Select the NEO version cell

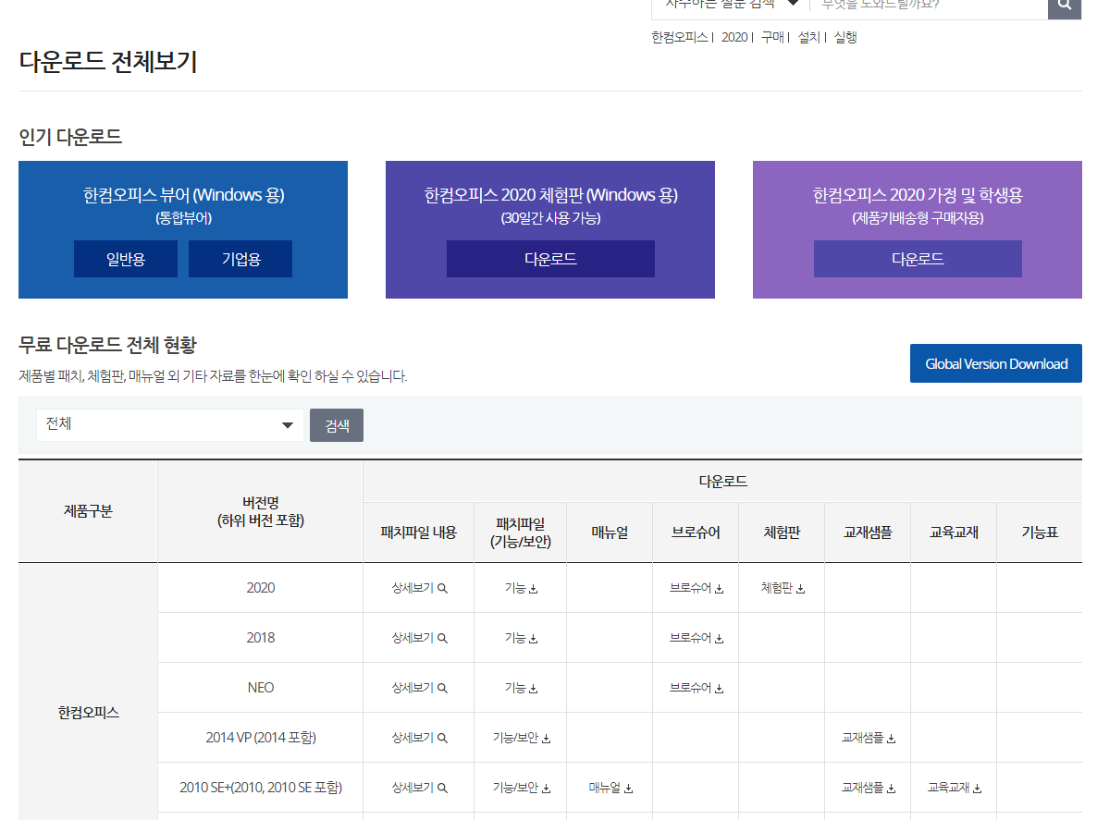click(260, 688)
